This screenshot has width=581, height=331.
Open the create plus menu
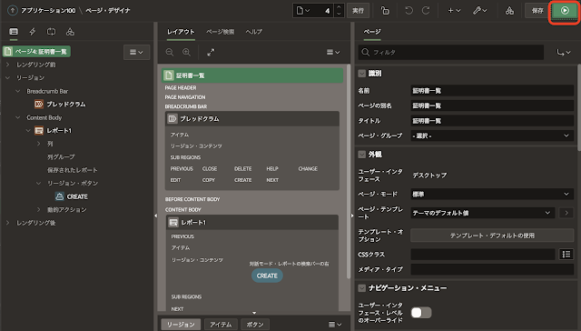[x=454, y=11]
